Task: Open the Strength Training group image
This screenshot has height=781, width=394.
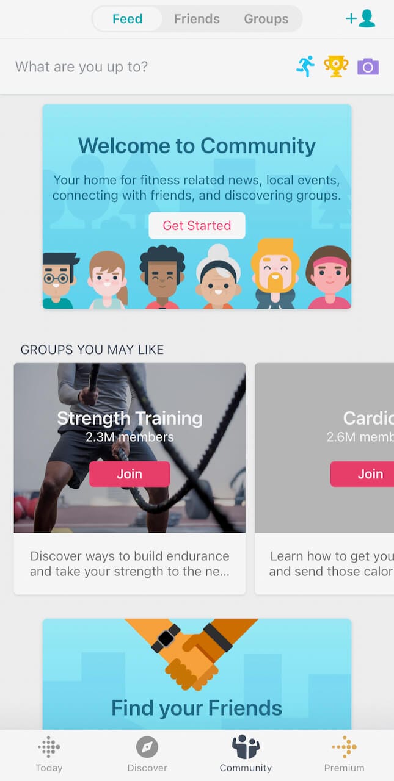Action: click(x=130, y=448)
